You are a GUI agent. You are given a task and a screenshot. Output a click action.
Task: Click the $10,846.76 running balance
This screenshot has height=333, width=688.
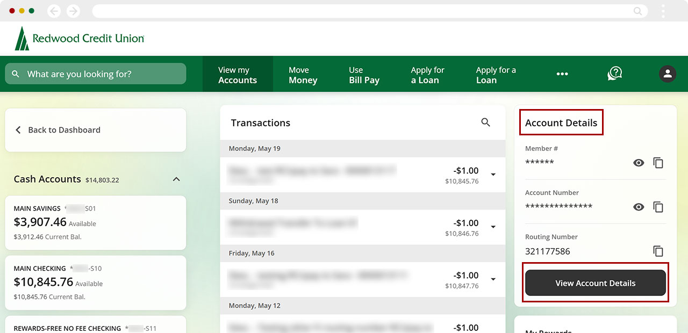coord(462,234)
